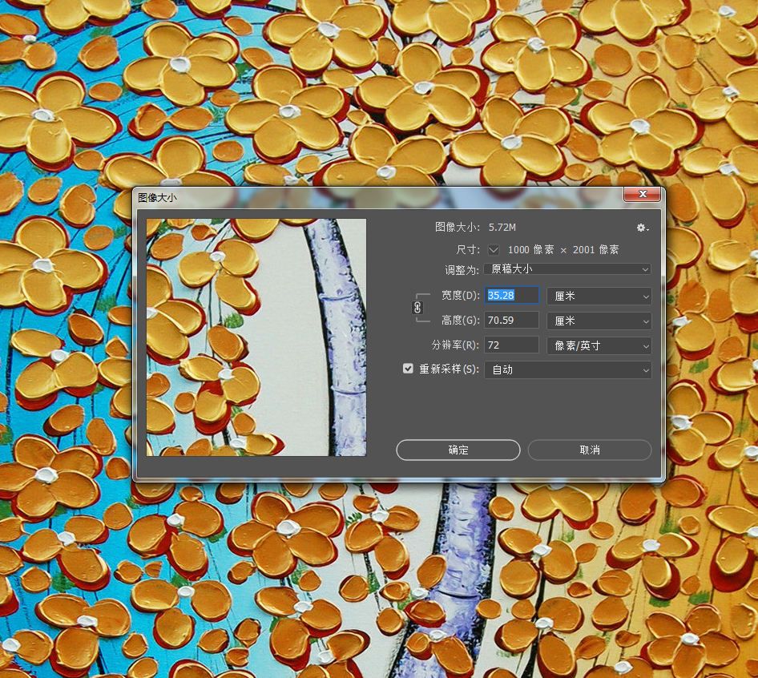This screenshot has height=678, width=758.
Task: Click the 分辨率 input field showing 72
Action: [x=511, y=345]
